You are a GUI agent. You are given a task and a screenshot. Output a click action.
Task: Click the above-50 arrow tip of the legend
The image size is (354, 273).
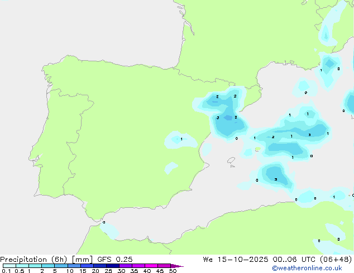click(x=177, y=266)
